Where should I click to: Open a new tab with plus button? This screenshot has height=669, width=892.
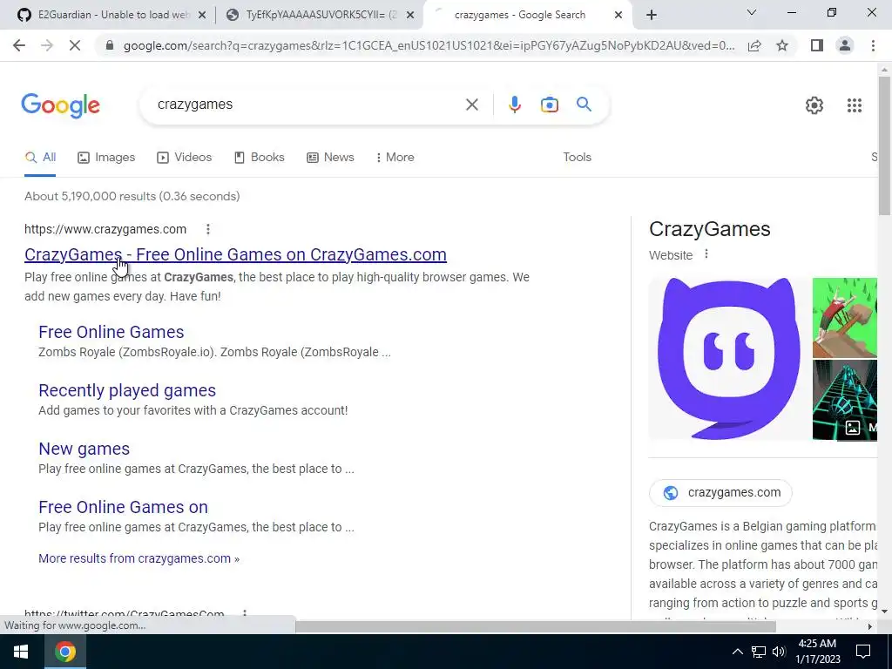tap(652, 16)
